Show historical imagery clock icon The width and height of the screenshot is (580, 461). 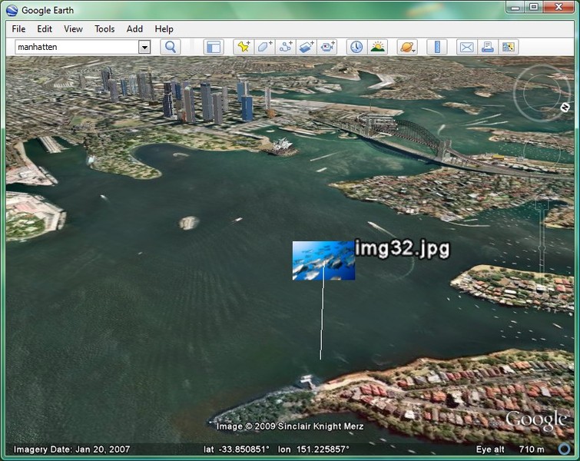[356, 47]
